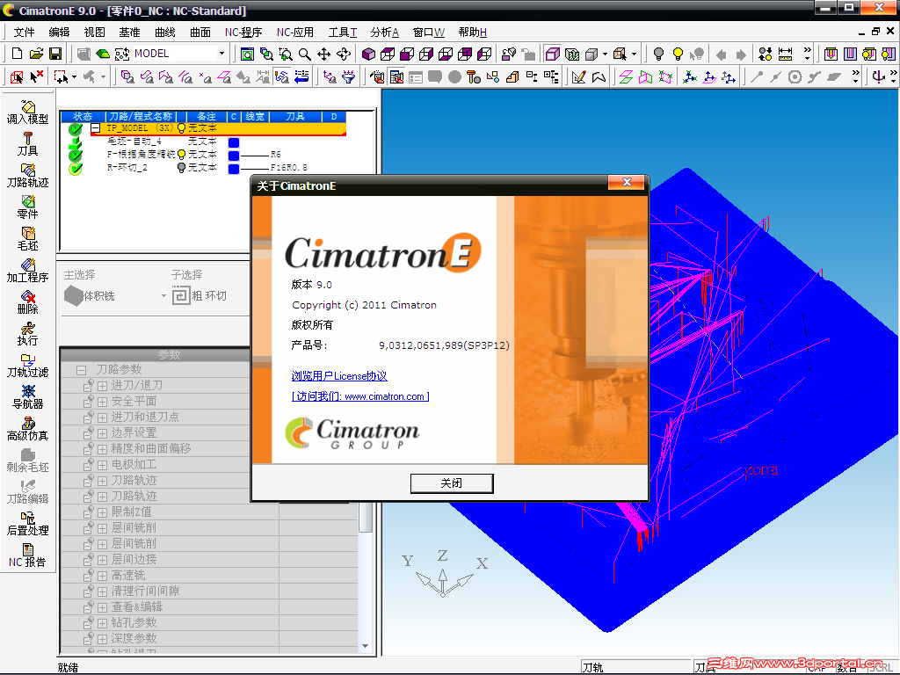Click the 刀路/程式名称 column header
This screenshot has width=900, height=675.
pyautogui.click(x=142, y=116)
